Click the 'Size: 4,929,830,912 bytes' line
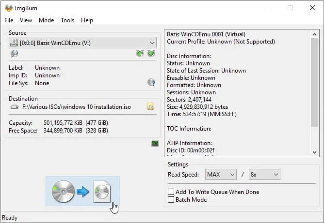 pyautogui.click(x=197, y=107)
